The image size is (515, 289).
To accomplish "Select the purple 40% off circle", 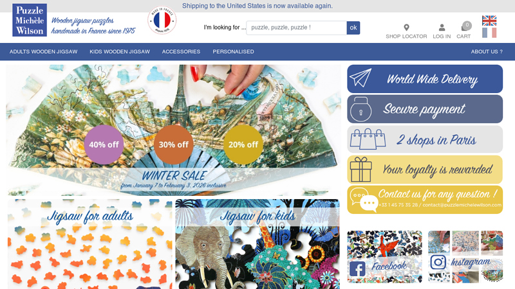I will point(104,144).
